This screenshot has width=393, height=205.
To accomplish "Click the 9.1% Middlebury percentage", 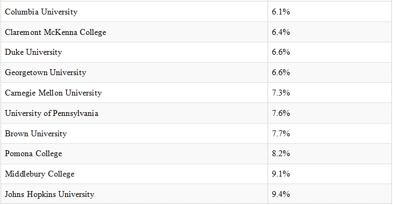I will coord(280,174).
